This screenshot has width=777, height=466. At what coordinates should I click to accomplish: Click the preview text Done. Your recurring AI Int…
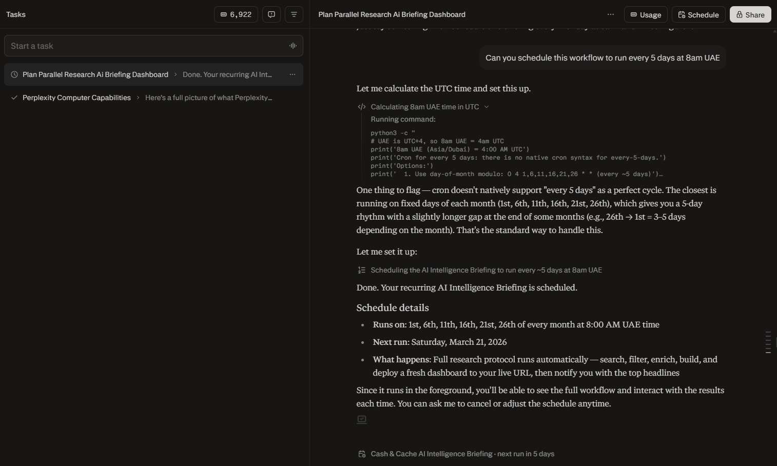227,74
